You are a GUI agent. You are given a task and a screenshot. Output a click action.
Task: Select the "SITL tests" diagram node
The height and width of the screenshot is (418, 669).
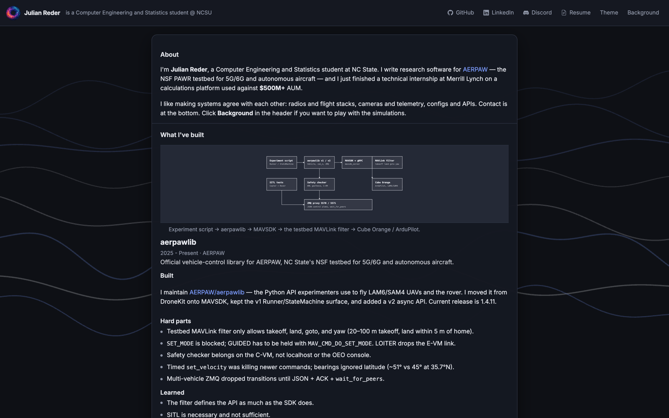pos(282,184)
